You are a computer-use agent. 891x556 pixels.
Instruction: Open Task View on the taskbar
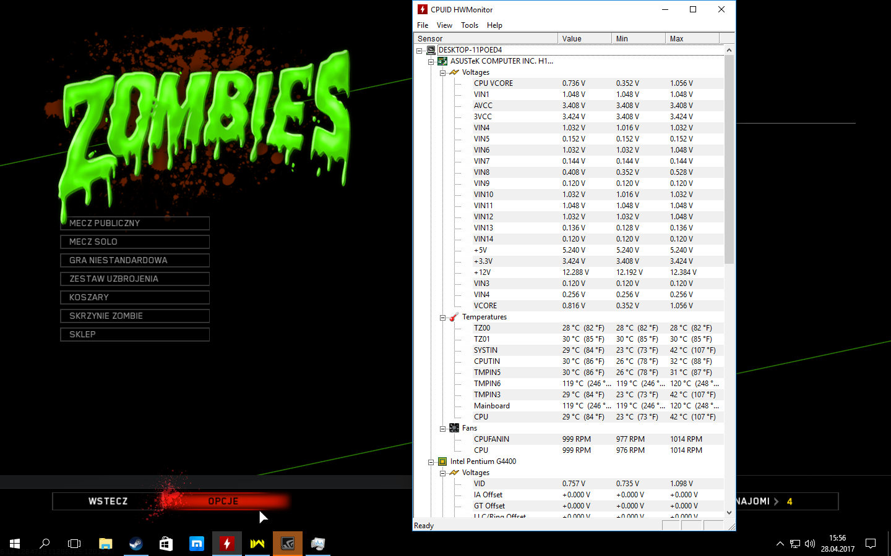click(x=74, y=544)
